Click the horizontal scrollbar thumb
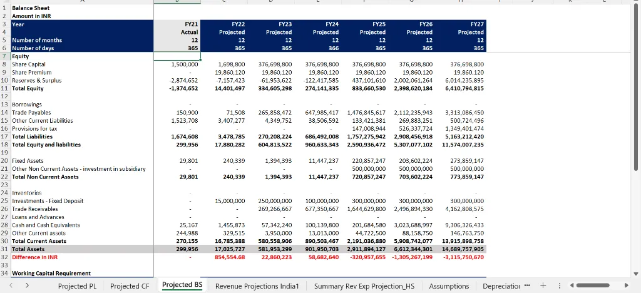 coord(592,285)
